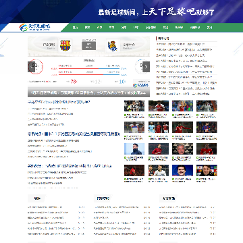243x243 pixels.
Task: Open thumbnail of red-shirted player raising arm before blue crowd
Action: point(182,106)
